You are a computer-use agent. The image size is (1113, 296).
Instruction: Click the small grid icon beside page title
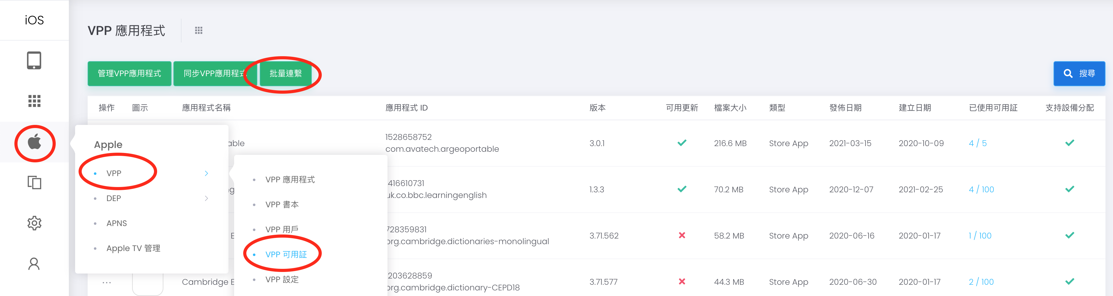point(199,31)
